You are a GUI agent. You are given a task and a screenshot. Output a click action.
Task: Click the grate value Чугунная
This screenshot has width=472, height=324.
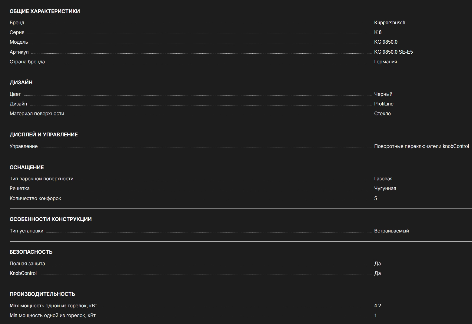point(385,188)
